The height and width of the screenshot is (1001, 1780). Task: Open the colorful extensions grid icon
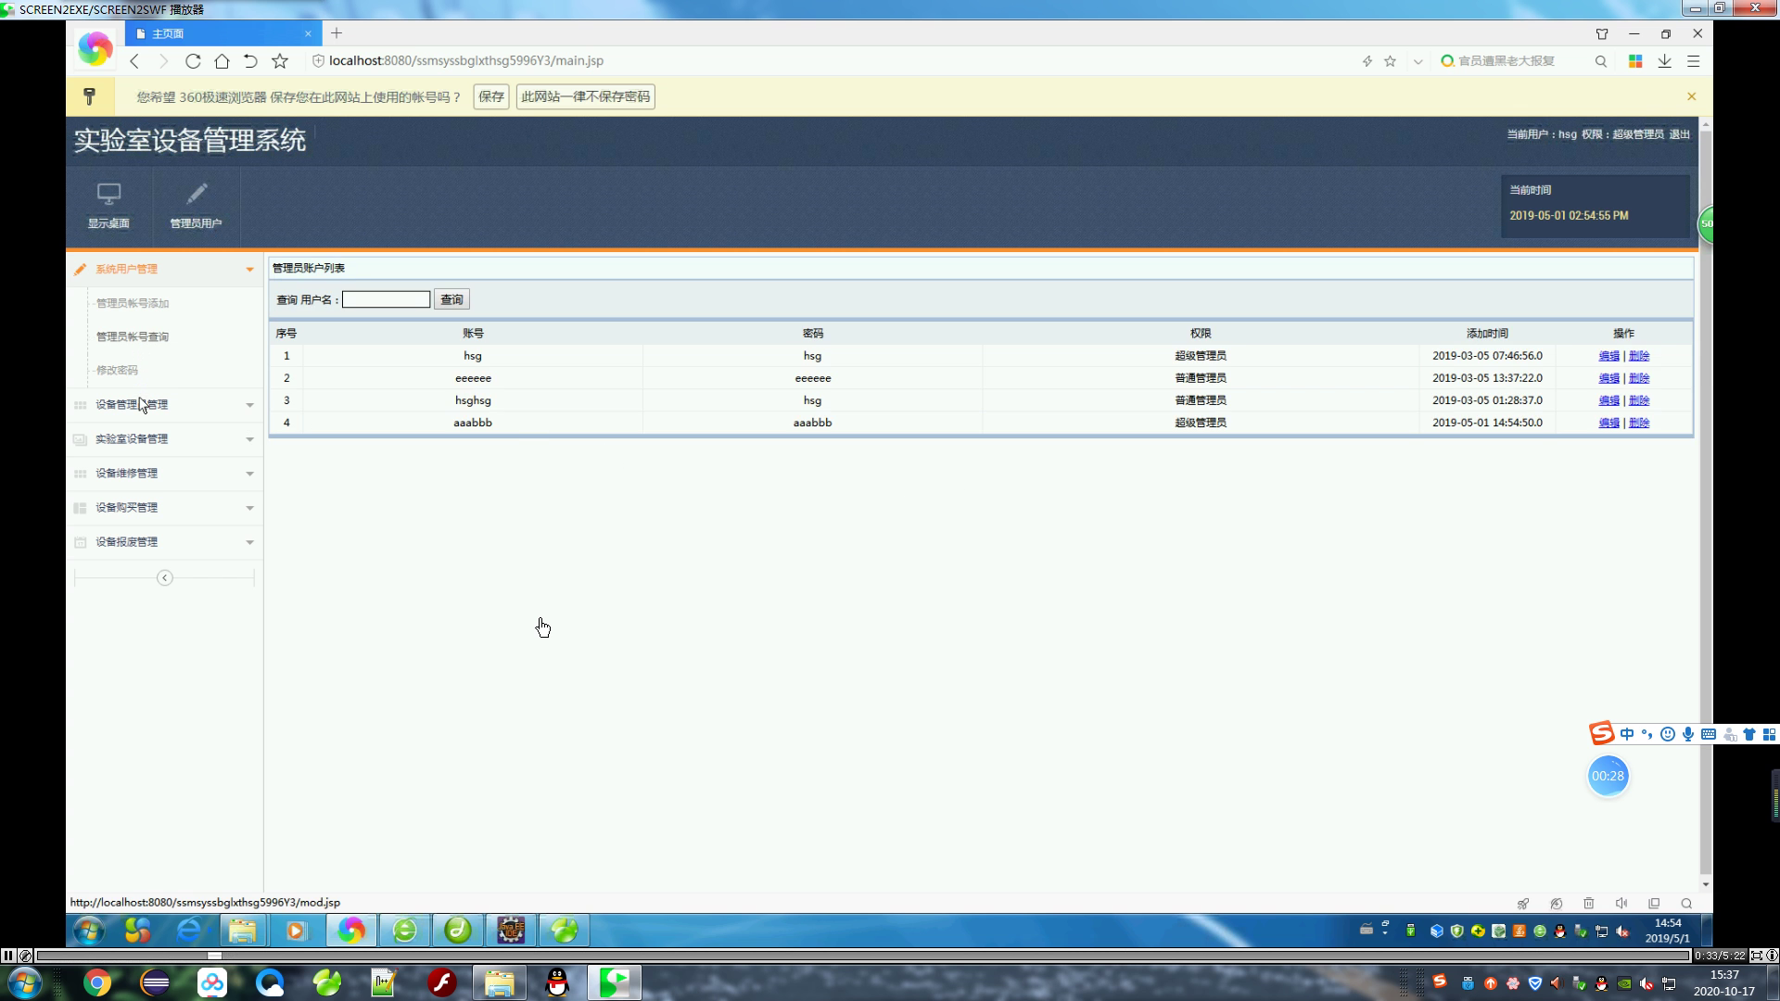click(x=1635, y=61)
